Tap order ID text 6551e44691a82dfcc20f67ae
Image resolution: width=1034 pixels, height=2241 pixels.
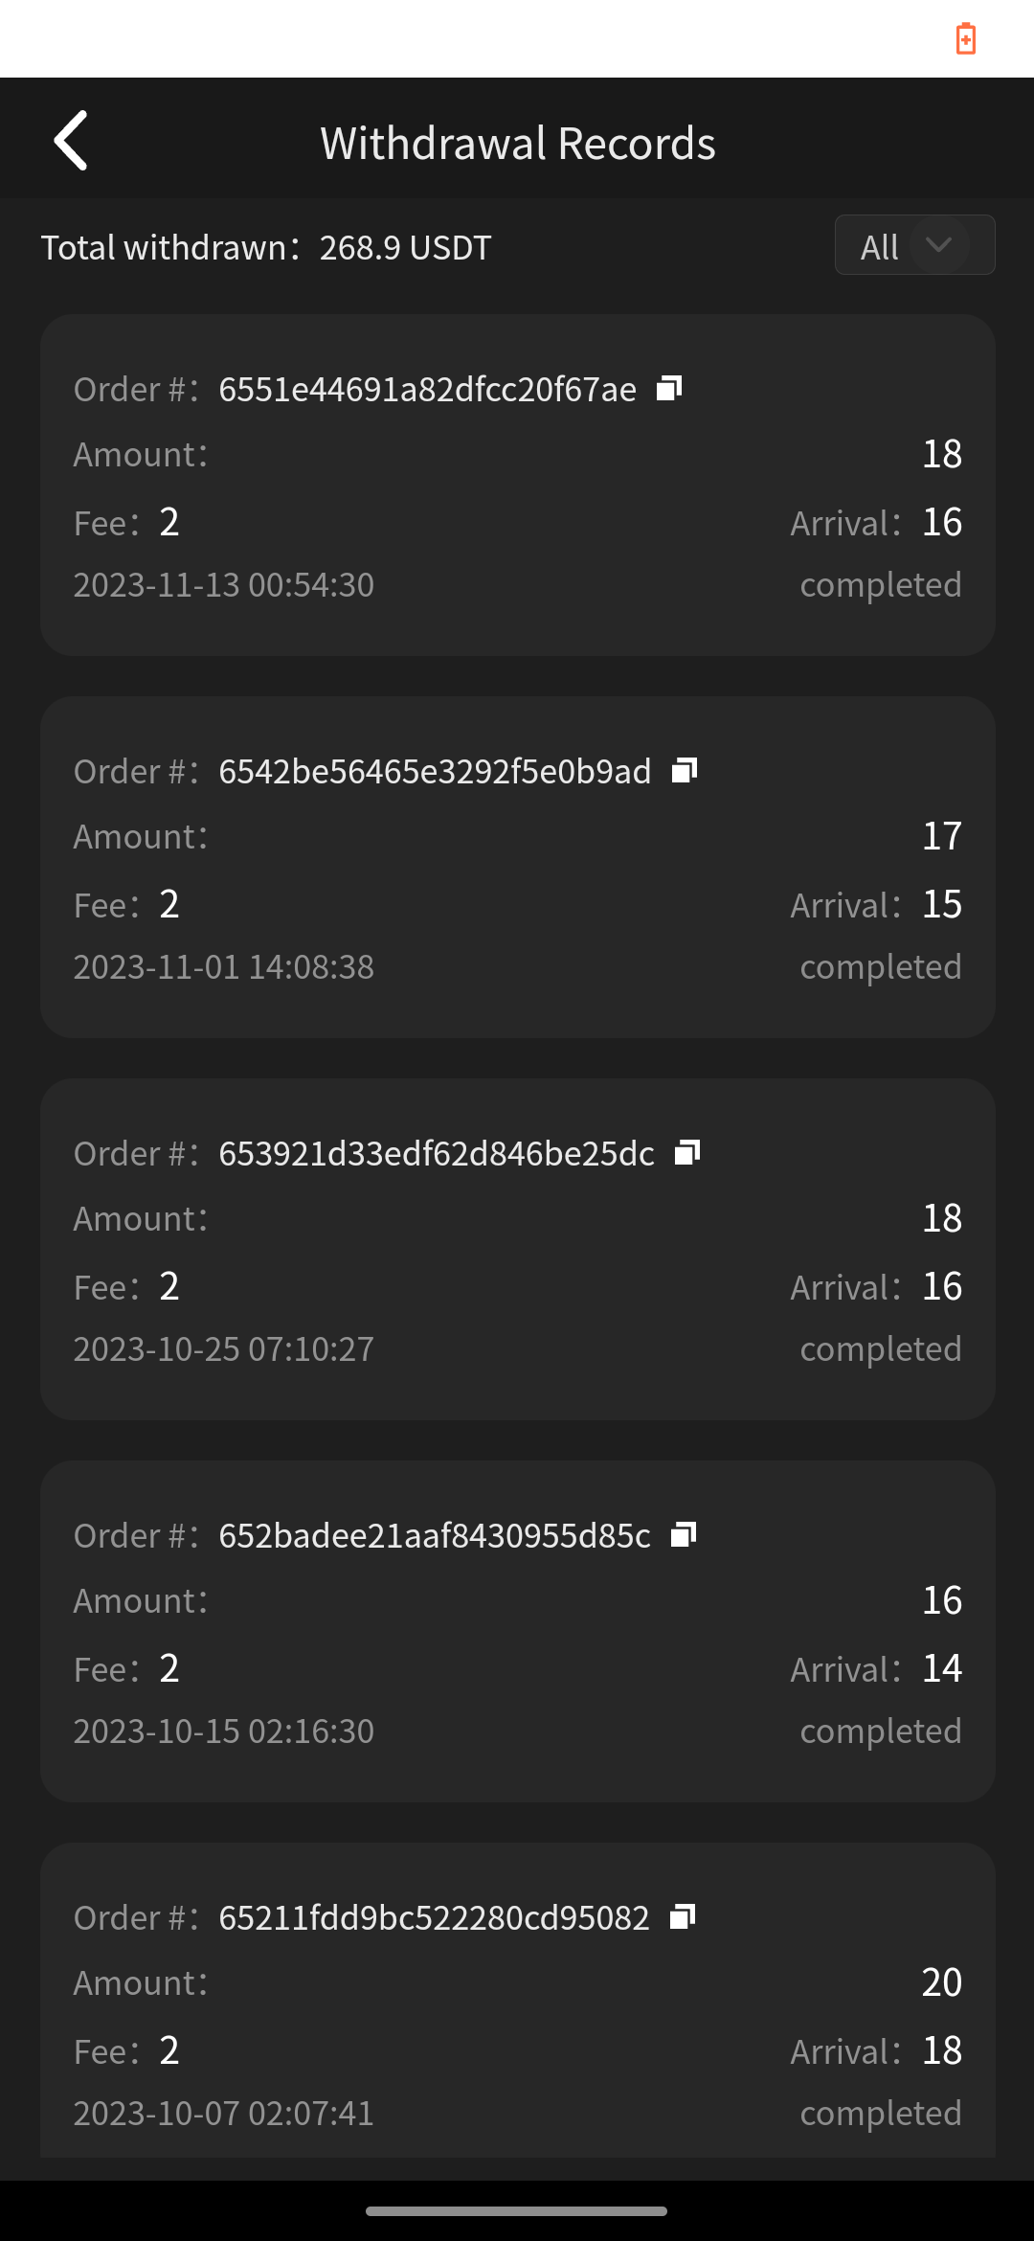[x=427, y=390]
